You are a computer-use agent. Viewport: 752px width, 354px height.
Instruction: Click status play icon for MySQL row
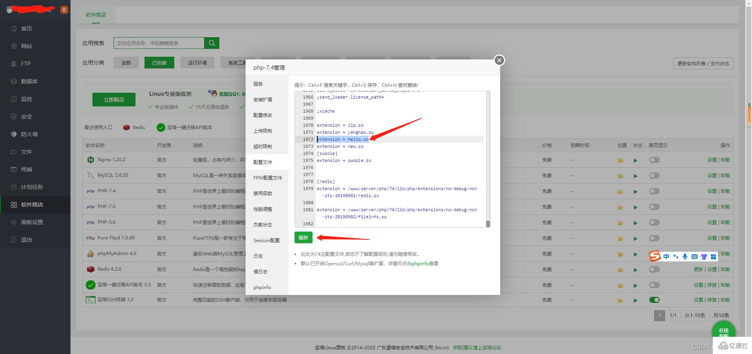[636, 176]
